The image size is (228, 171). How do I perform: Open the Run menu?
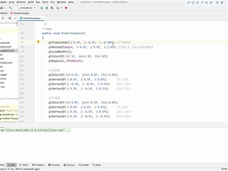click(x=38, y=2)
